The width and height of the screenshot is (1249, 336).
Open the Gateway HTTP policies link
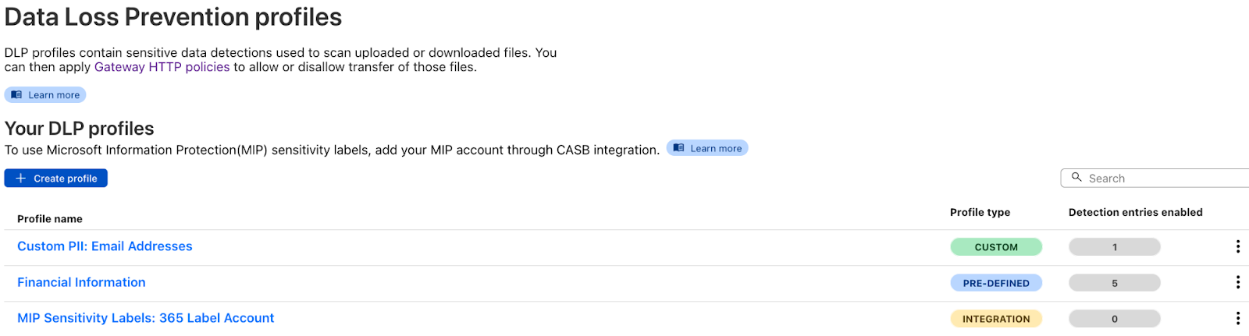162,67
